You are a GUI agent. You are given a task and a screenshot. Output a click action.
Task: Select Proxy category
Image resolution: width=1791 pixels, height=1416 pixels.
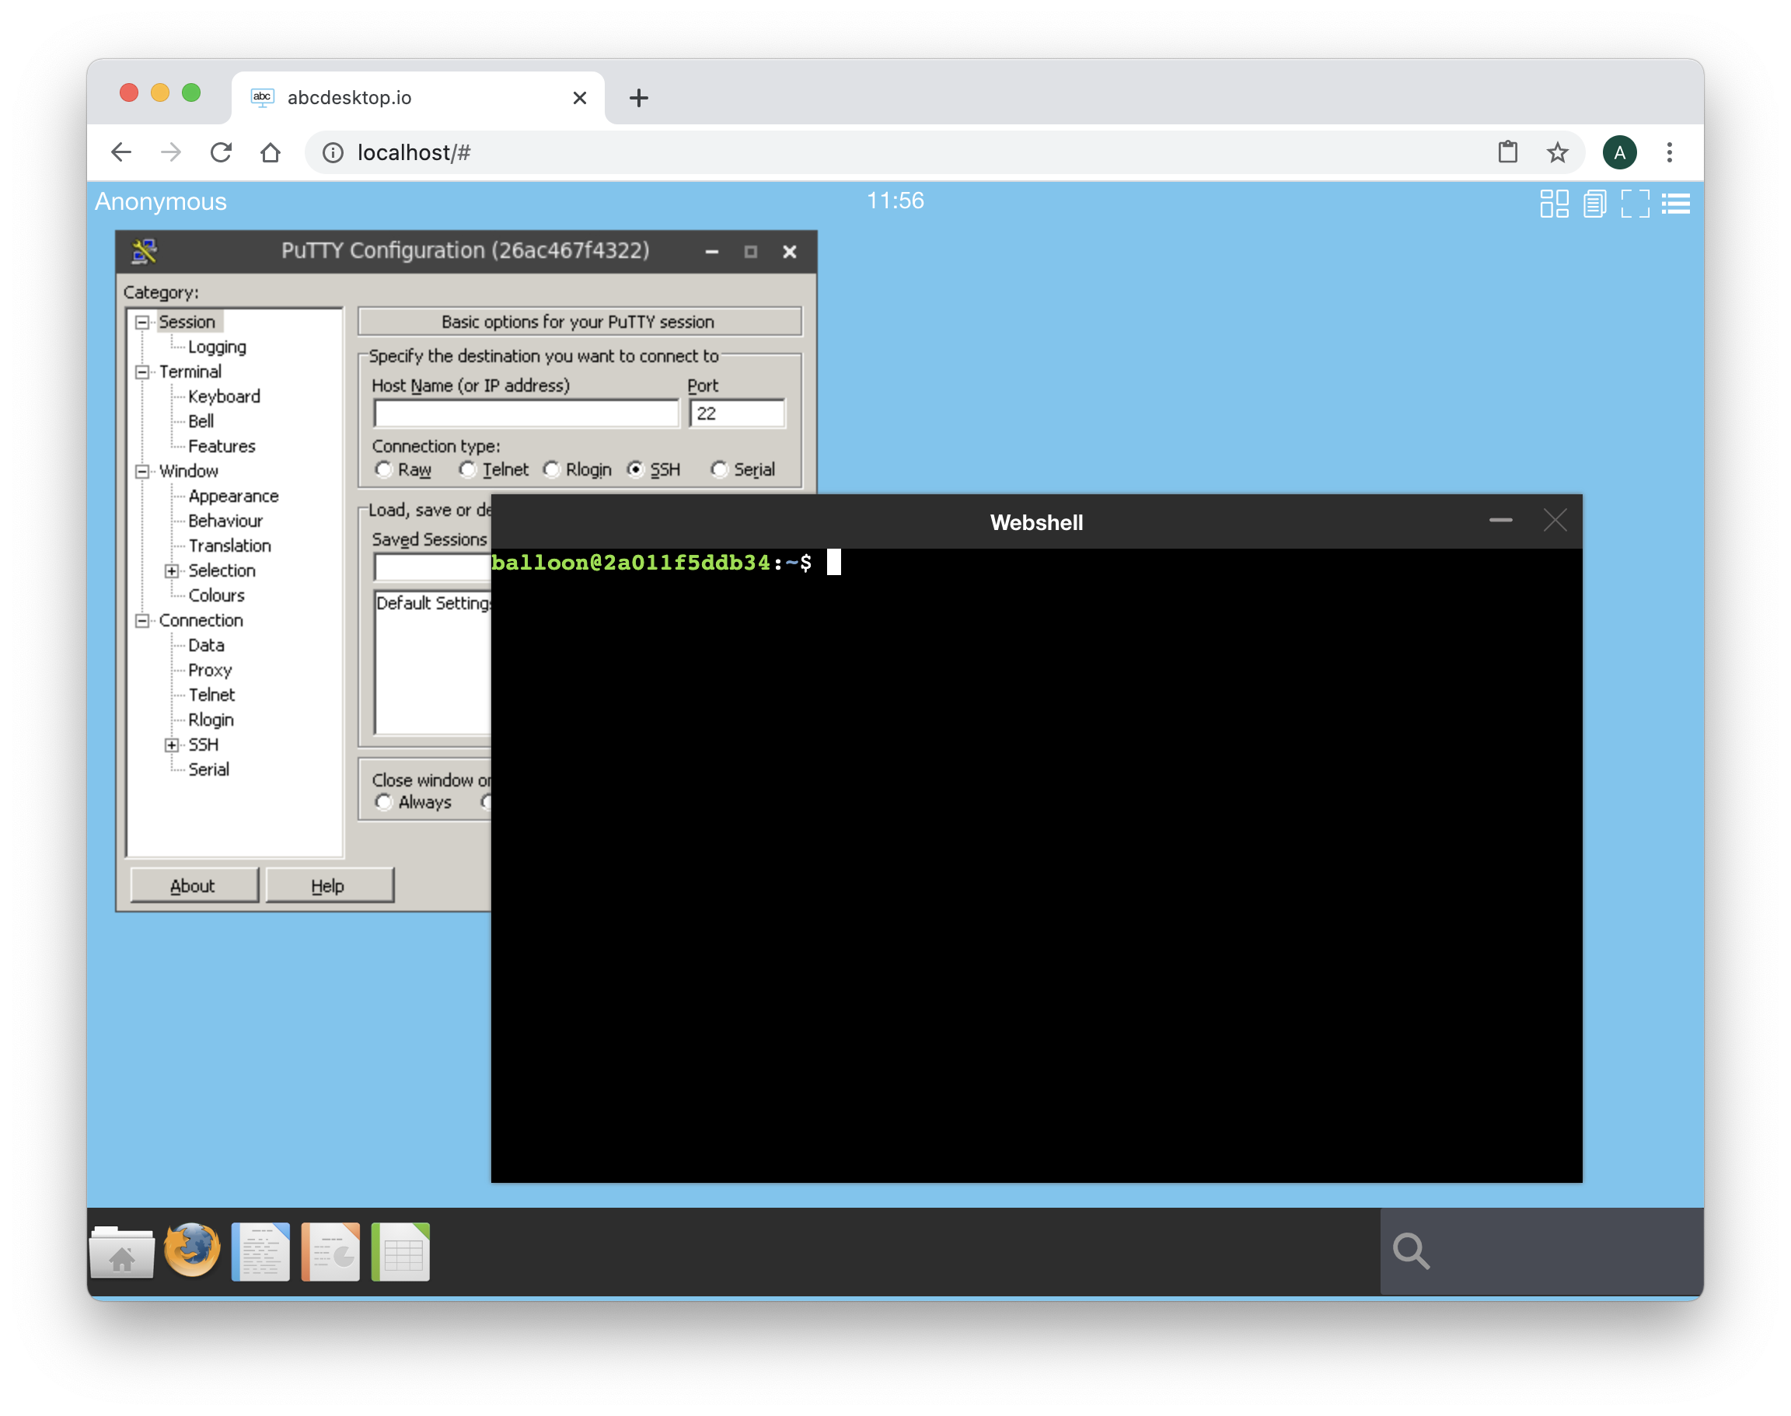click(x=210, y=670)
